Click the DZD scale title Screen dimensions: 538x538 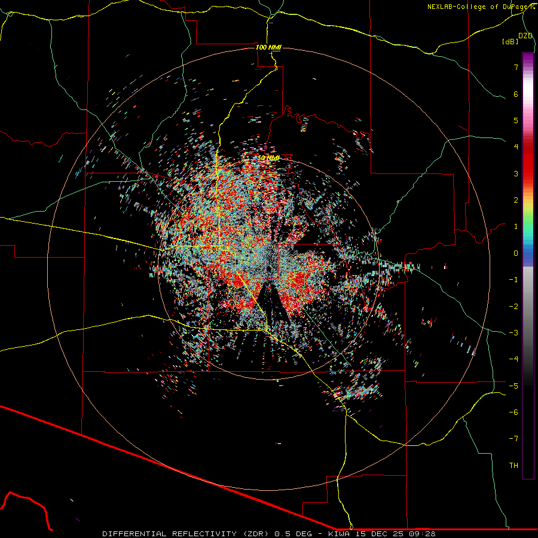point(525,36)
